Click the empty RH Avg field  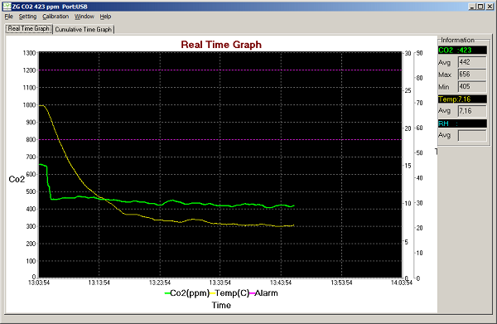(x=472, y=135)
